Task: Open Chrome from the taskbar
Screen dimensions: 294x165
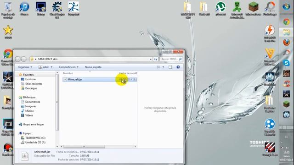Action: coord(286,22)
